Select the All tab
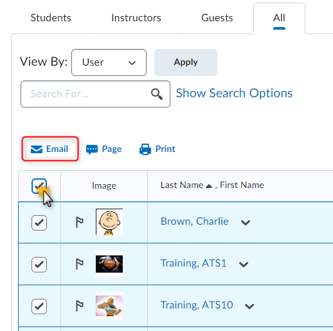The image size is (333, 331). (279, 18)
